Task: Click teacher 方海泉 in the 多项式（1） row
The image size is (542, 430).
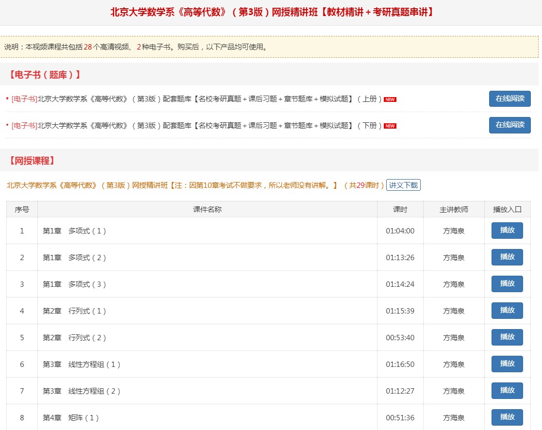Action: pyautogui.click(x=454, y=231)
